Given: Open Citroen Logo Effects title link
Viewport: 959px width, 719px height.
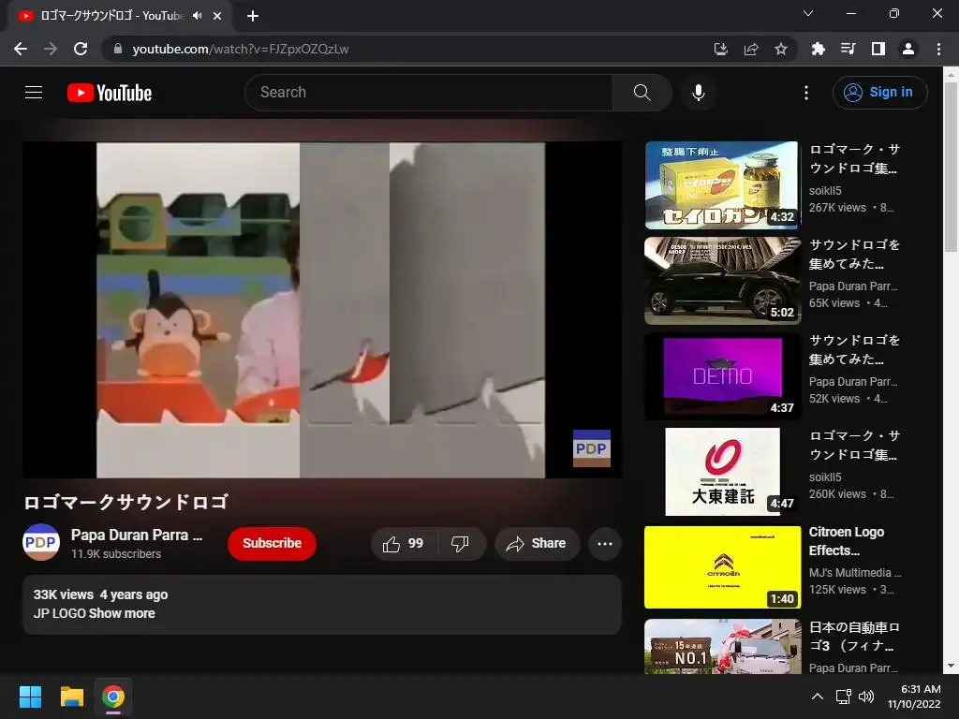Looking at the screenshot, I should point(847,541).
